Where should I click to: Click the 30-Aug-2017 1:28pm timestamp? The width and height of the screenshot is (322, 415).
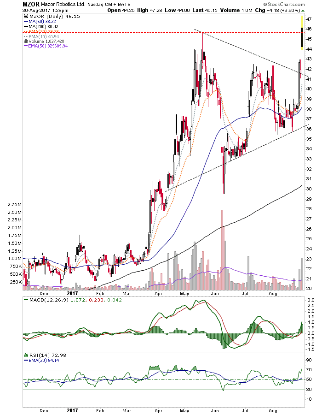coord(46,11)
